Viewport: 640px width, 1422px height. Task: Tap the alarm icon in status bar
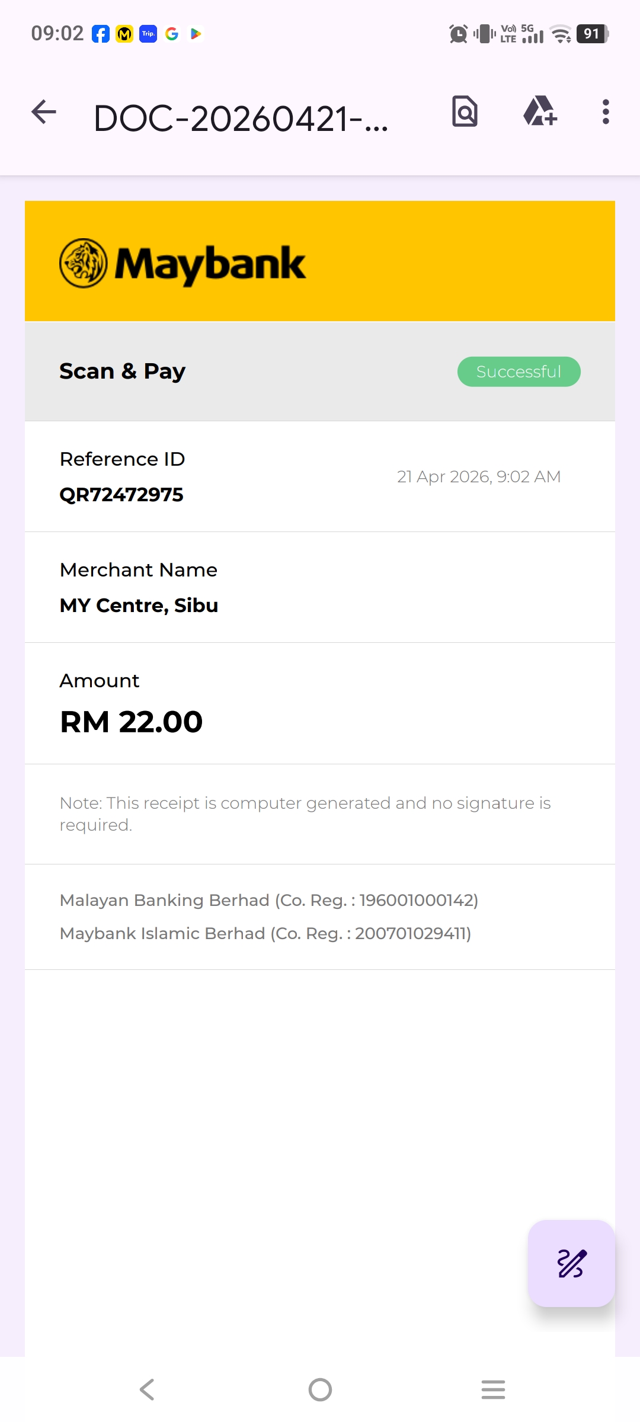click(x=458, y=34)
